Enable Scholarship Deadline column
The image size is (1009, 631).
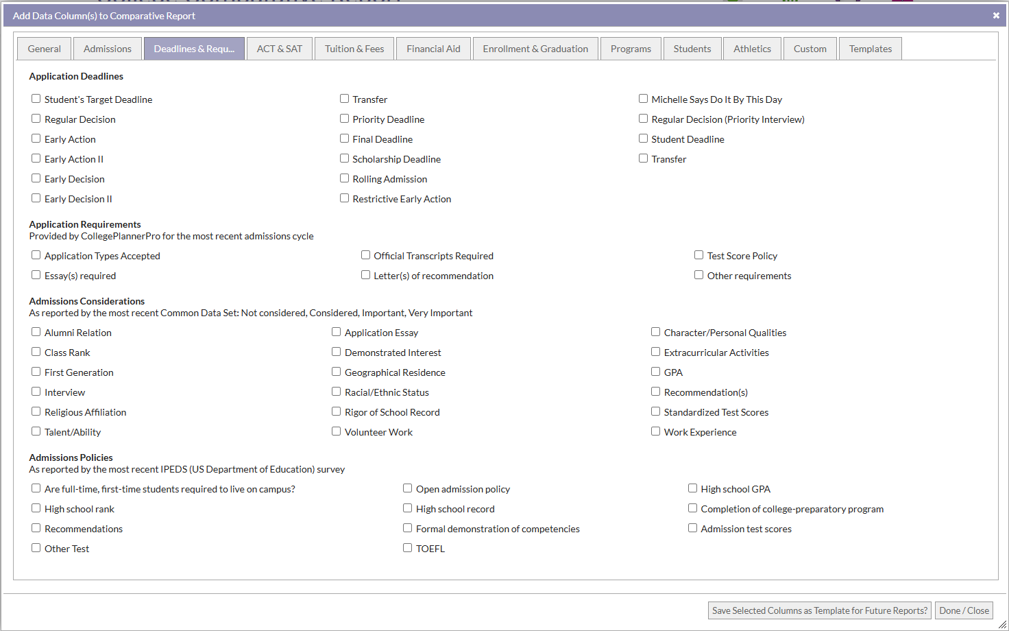point(344,158)
